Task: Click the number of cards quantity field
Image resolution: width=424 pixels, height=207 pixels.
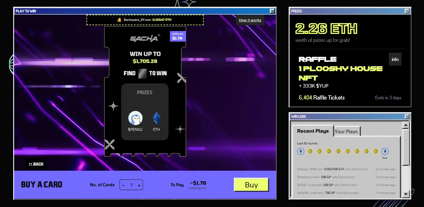Action: click(x=131, y=185)
